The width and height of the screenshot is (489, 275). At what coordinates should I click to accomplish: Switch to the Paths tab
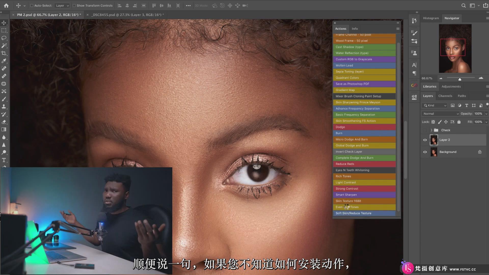pos(462,96)
